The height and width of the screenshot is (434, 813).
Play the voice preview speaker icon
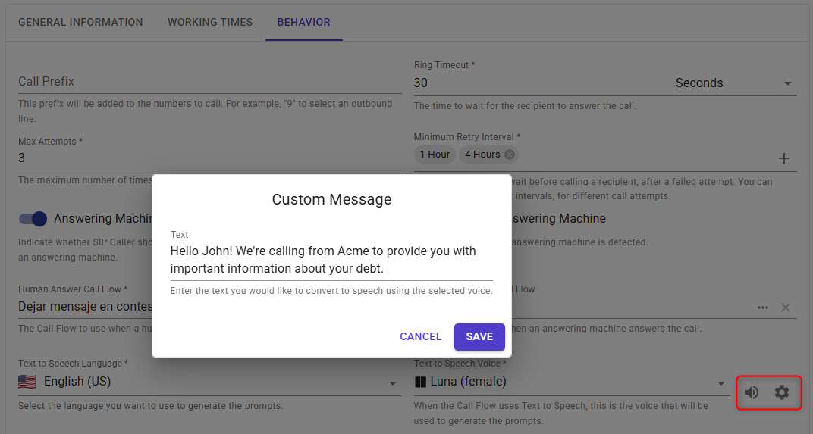(x=751, y=392)
